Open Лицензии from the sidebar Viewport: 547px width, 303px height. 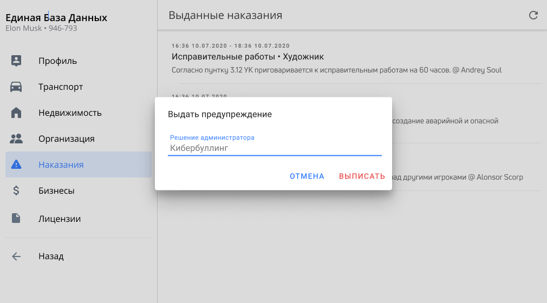60,219
